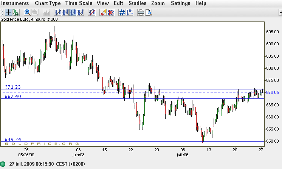Click the toolbar drag handle

point(2,12)
